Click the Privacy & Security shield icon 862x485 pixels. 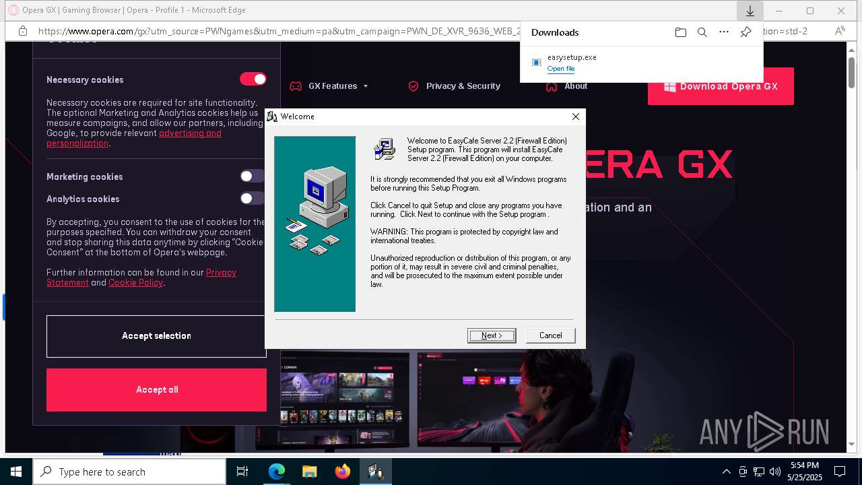tap(413, 86)
